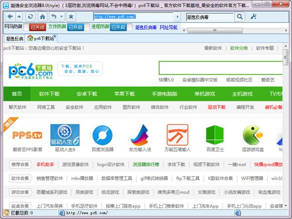Open the 安卓模拟器中文版 hot search link

point(200,80)
